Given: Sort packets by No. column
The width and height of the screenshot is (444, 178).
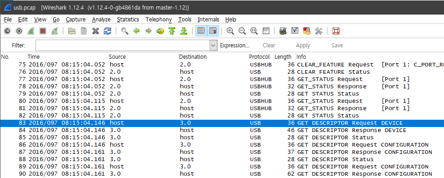Looking at the screenshot, I should [x=13, y=56].
